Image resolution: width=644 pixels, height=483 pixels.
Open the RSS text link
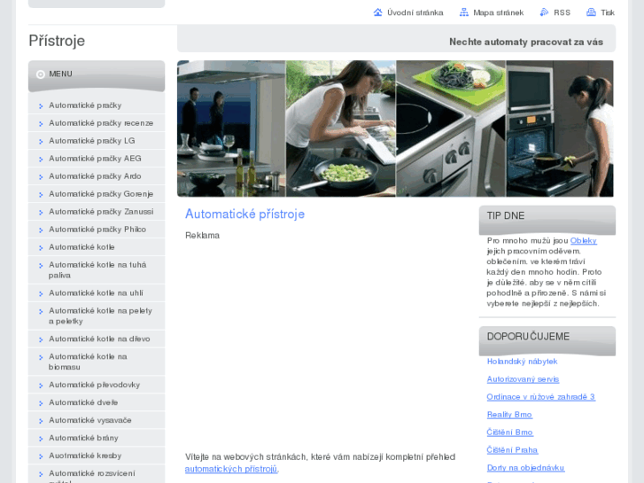(x=562, y=12)
